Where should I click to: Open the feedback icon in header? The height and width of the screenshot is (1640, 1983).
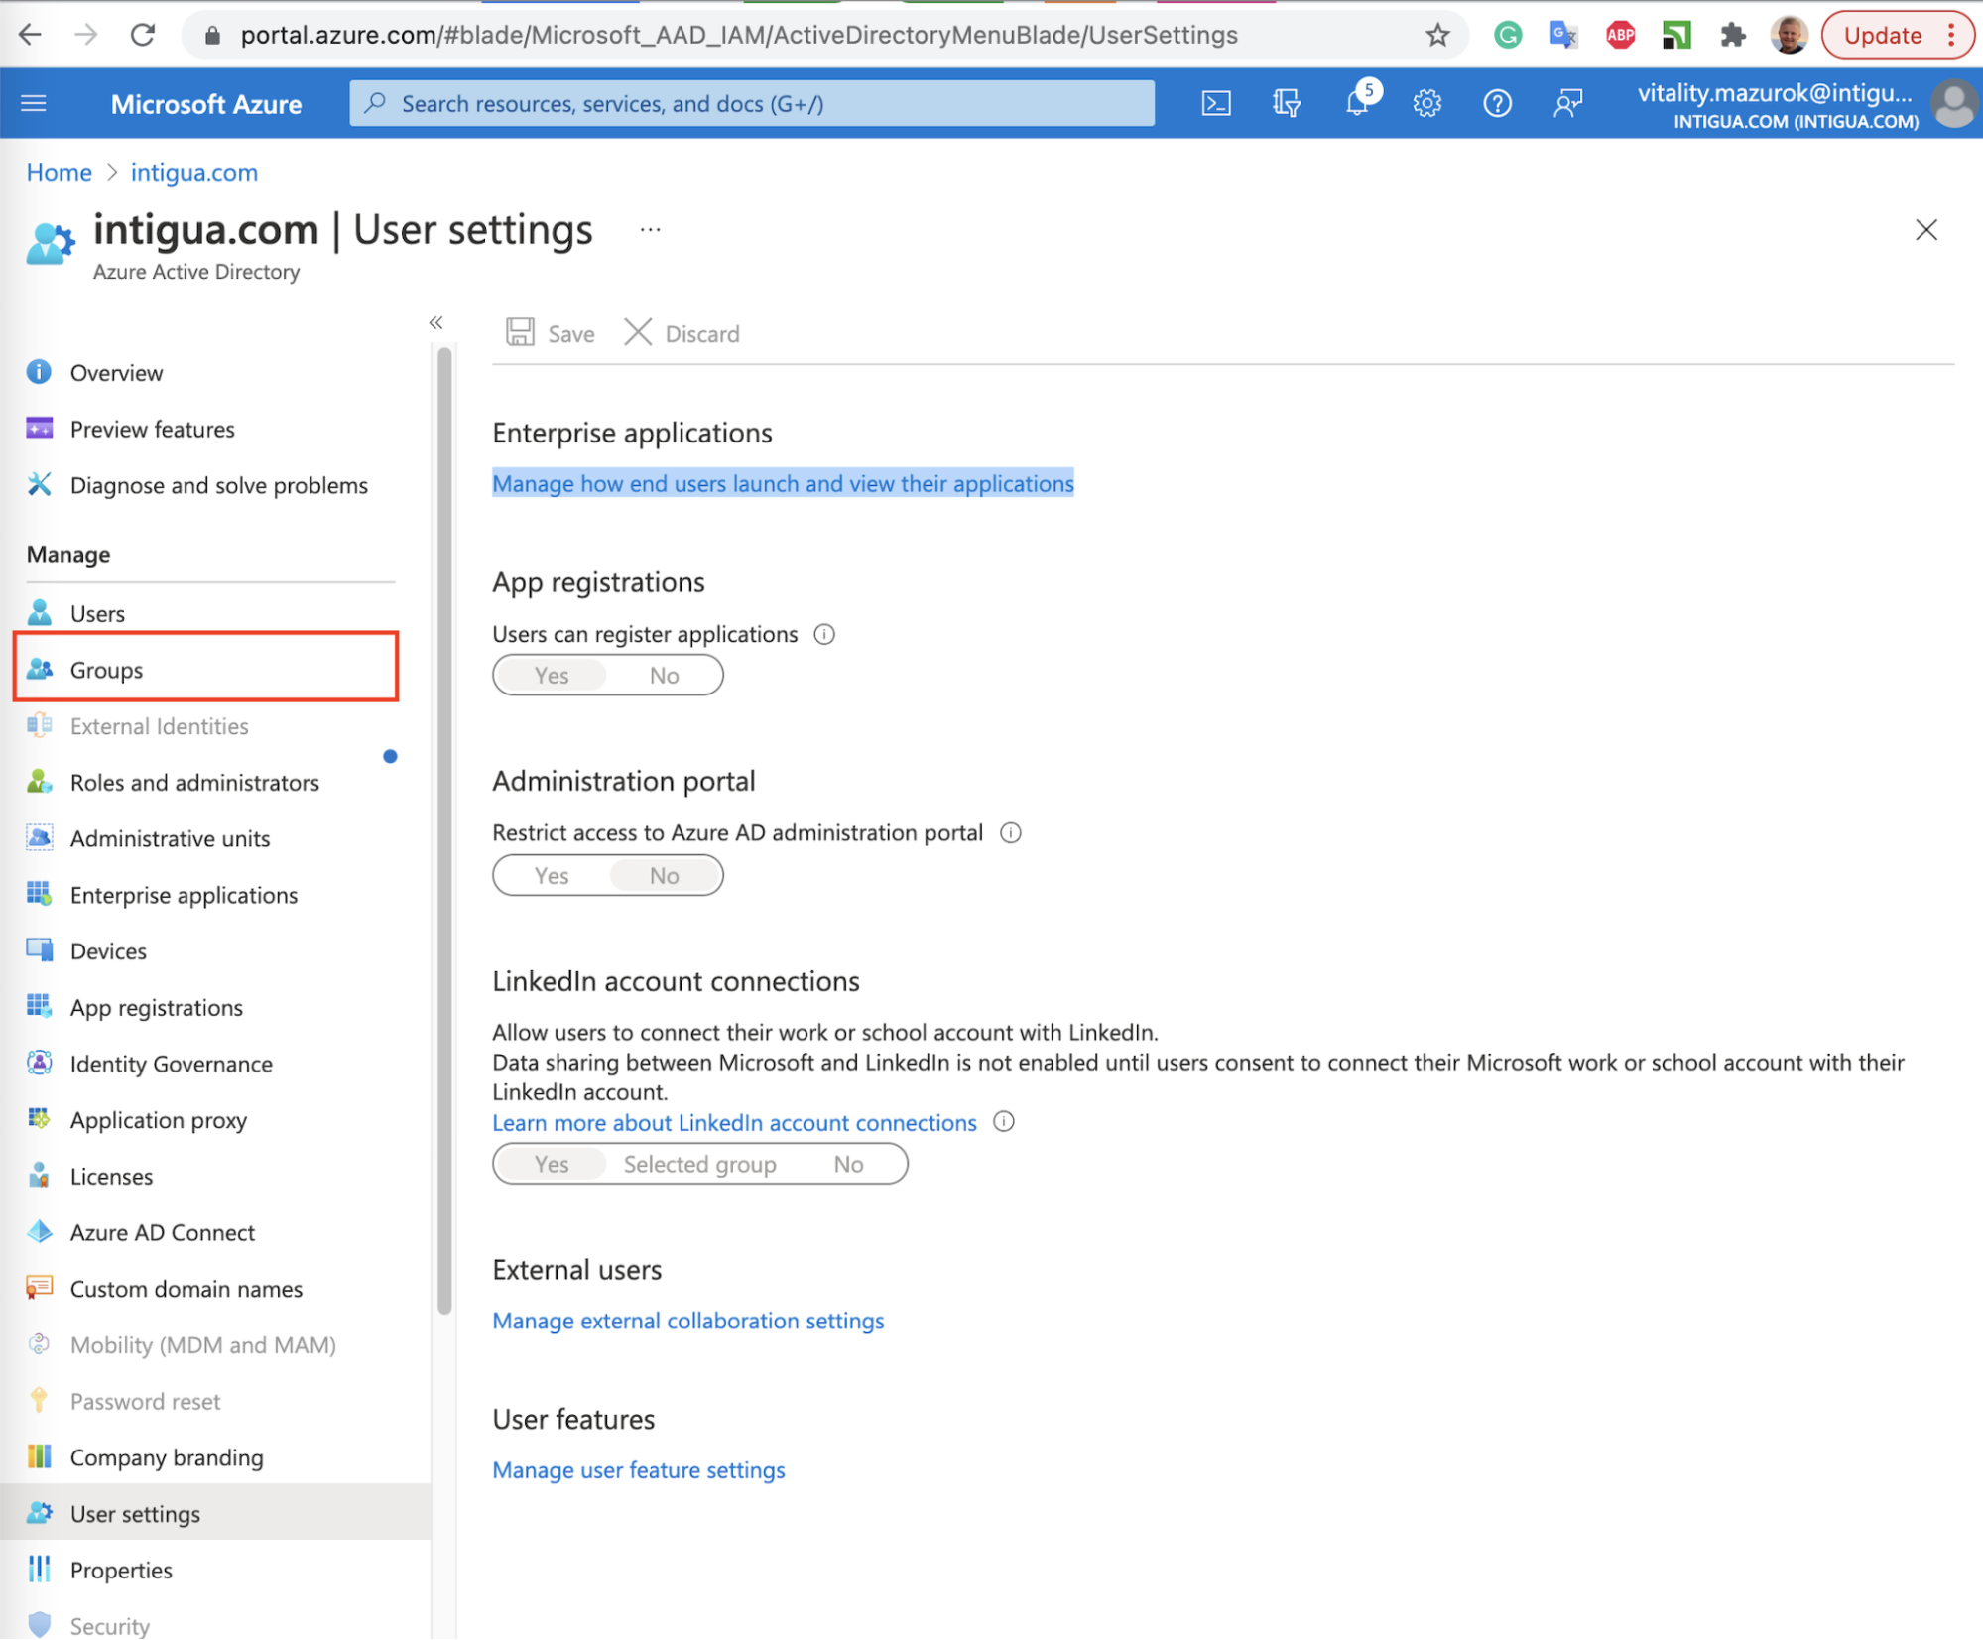tap(1567, 103)
